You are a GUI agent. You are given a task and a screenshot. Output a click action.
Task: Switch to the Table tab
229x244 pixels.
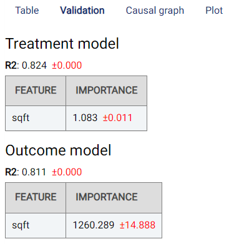pyautogui.click(x=27, y=11)
